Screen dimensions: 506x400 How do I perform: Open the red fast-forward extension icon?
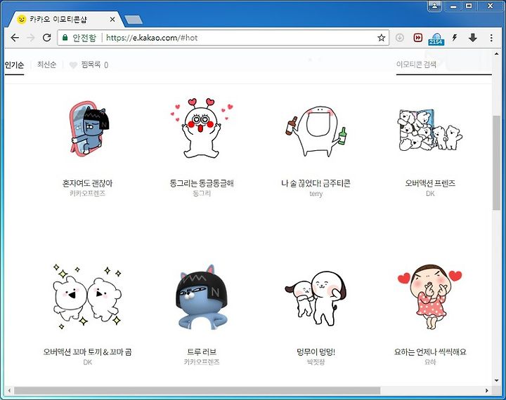(x=417, y=38)
